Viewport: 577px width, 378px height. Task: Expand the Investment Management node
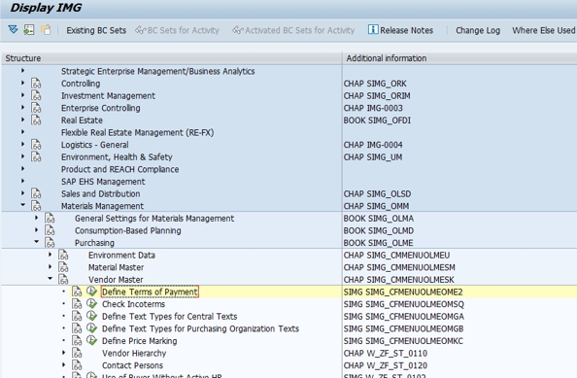[x=22, y=95]
